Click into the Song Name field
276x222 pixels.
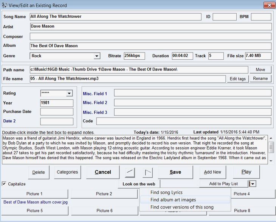[115, 17]
